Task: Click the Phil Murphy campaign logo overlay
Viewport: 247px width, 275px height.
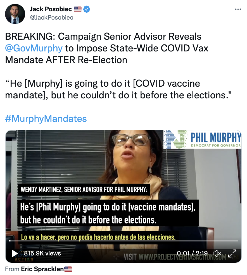Action: 202,139
